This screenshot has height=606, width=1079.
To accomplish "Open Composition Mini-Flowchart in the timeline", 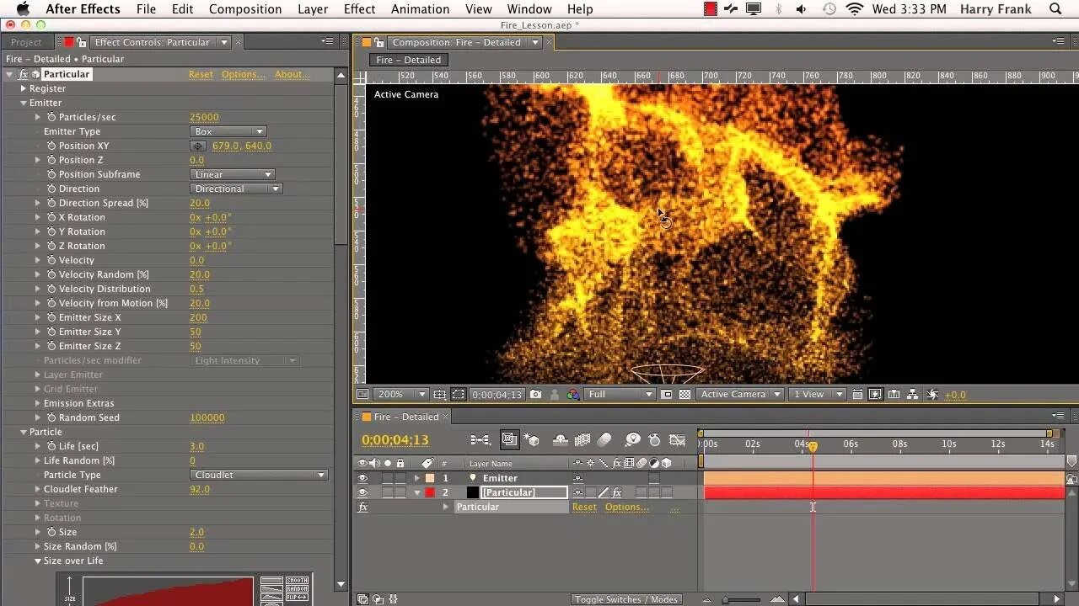I will point(480,439).
